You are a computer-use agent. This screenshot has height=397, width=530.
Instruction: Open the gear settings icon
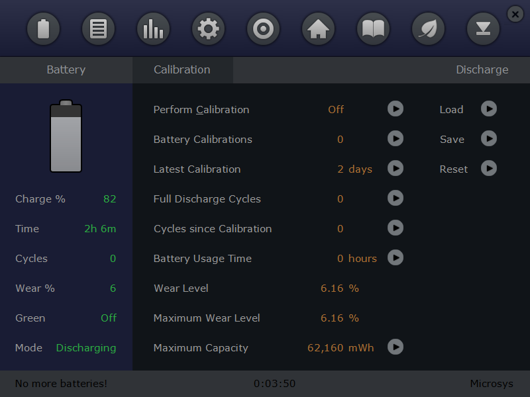pyautogui.click(x=208, y=28)
